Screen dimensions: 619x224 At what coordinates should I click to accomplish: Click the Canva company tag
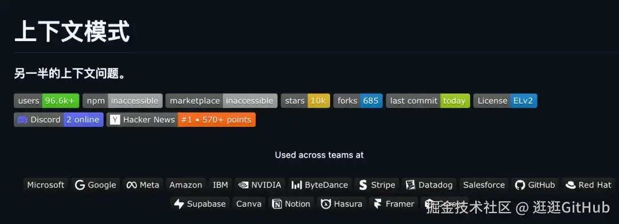pyautogui.click(x=249, y=204)
